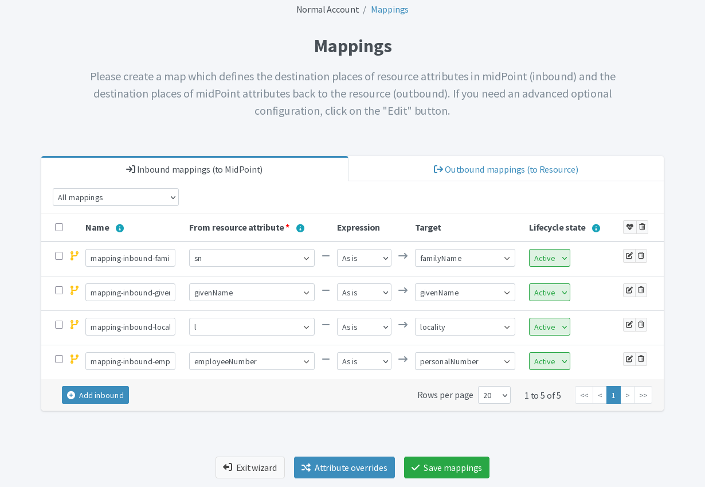Select the checkbox for the mapping-inbound-emp row
Viewport: 705px width, 487px height.
point(59,359)
